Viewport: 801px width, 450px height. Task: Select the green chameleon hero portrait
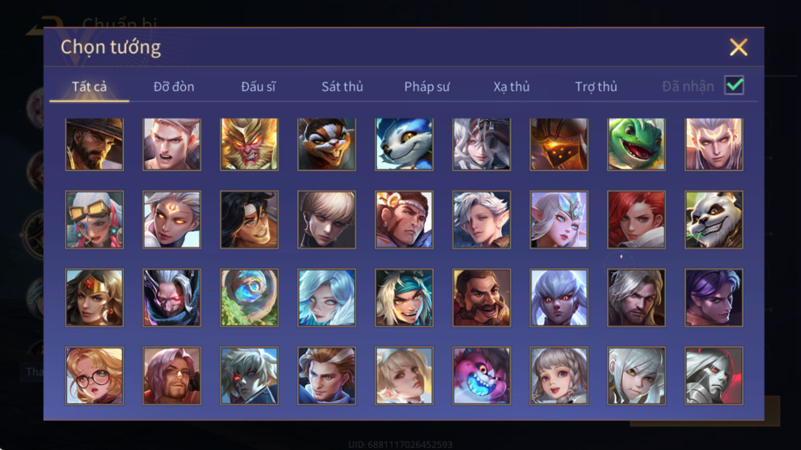pos(636,144)
